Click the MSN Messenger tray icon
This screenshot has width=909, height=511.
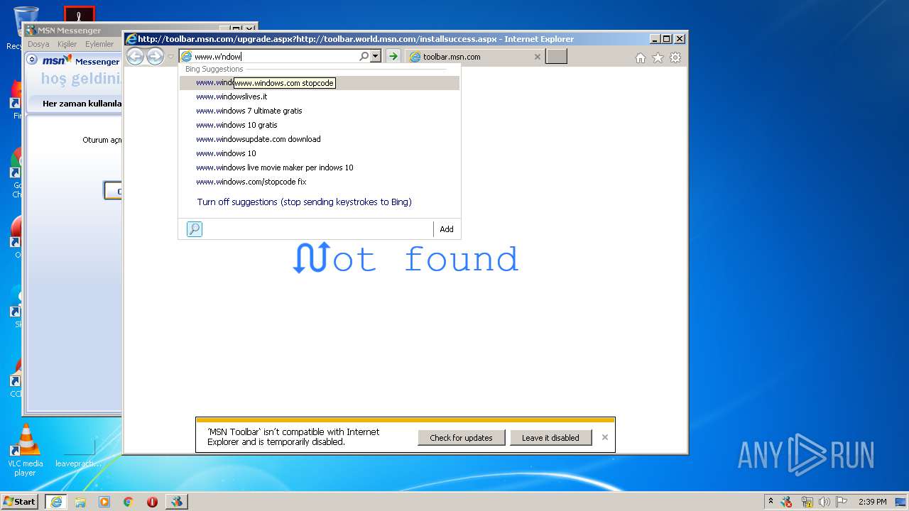click(787, 502)
